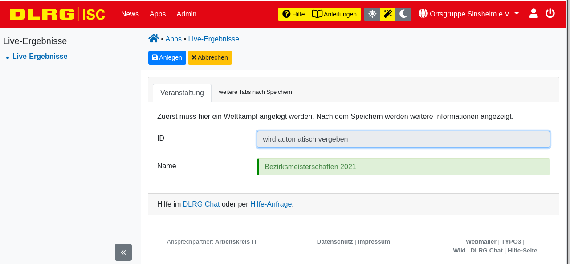
Task: Click the Name input field
Action: [403, 167]
